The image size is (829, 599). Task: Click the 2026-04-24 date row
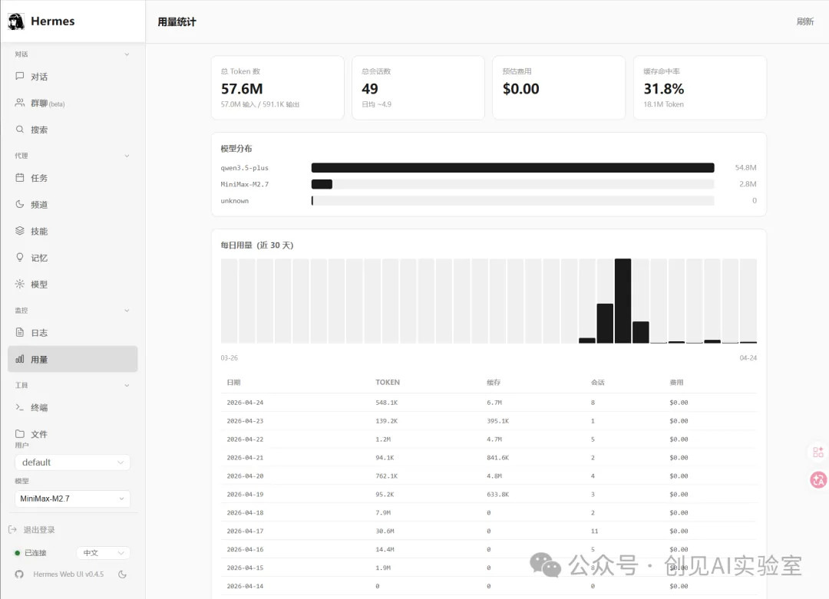488,403
